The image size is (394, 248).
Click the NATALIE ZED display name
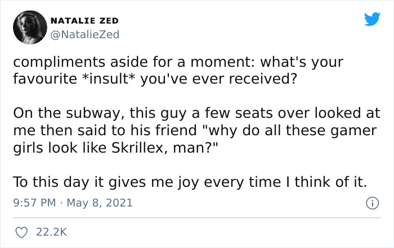pos(84,21)
